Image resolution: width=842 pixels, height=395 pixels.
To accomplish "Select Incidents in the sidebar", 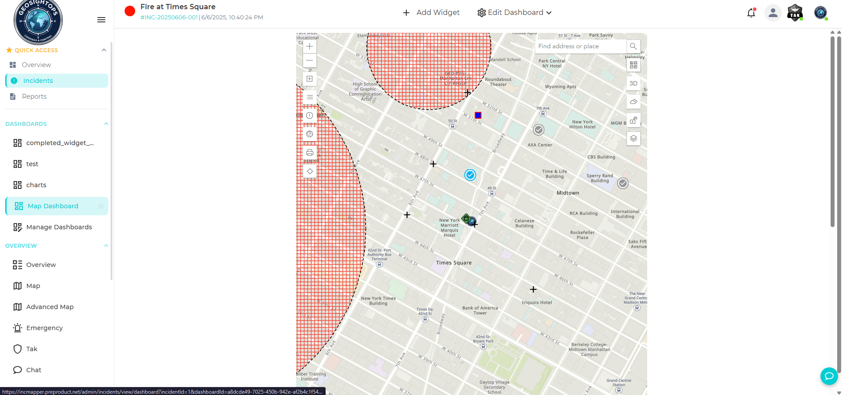I will (x=39, y=80).
